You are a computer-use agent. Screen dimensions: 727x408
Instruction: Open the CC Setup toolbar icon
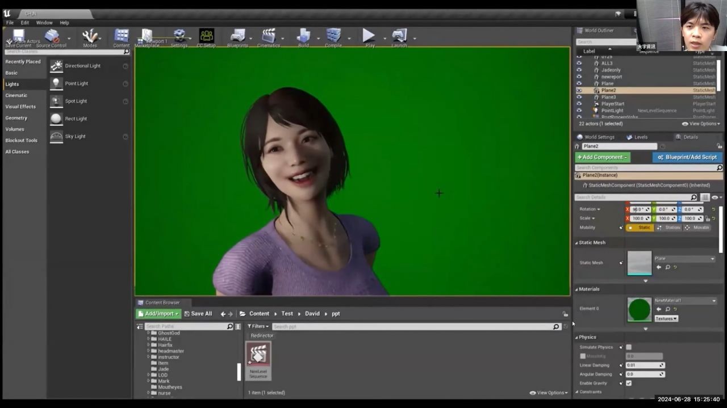206,36
